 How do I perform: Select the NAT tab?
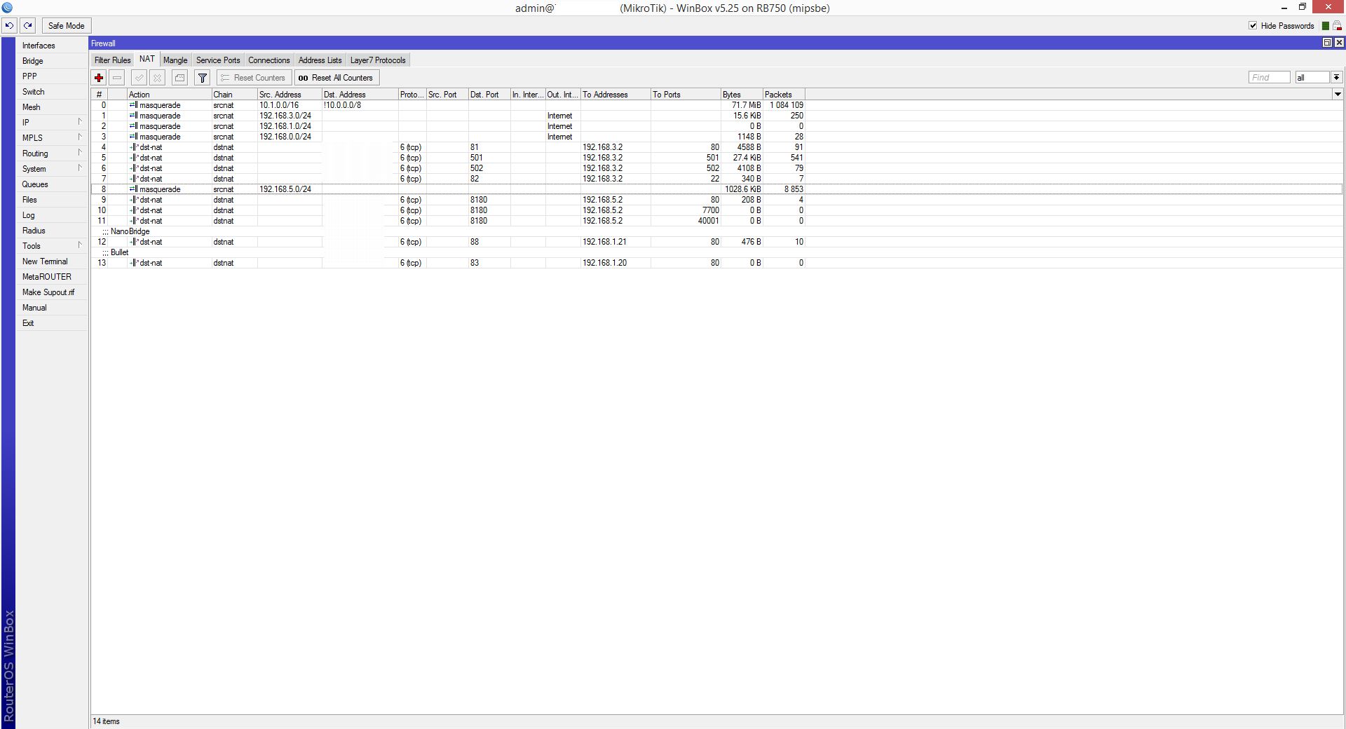point(147,60)
